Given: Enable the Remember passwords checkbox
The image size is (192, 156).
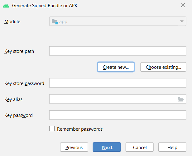Looking at the screenshot, I should [52, 129].
